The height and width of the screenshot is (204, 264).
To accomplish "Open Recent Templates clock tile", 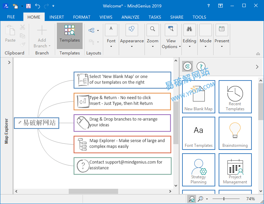I will (x=235, y=96).
